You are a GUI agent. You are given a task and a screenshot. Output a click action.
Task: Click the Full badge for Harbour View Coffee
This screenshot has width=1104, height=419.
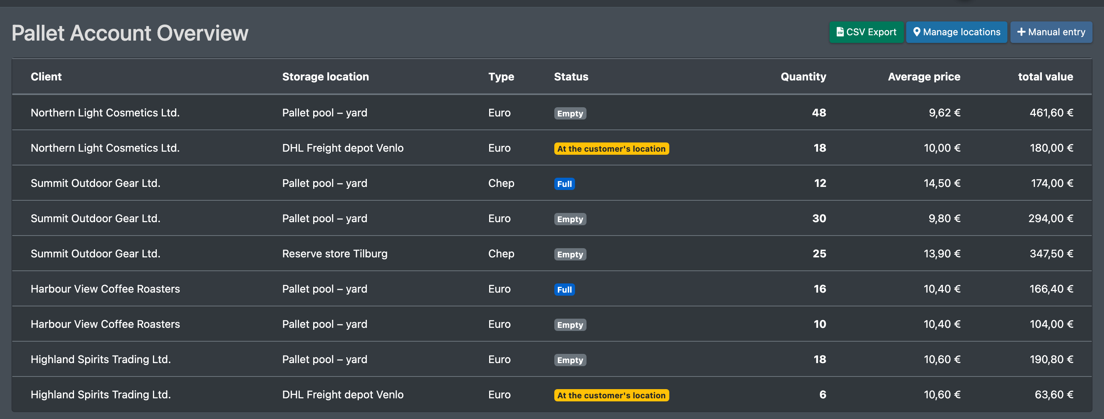coord(564,290)
